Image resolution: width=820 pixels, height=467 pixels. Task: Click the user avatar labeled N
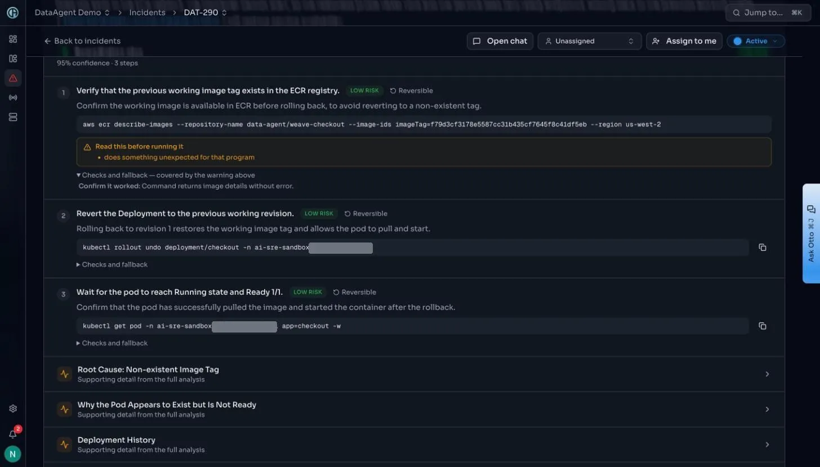click(12, 453)
